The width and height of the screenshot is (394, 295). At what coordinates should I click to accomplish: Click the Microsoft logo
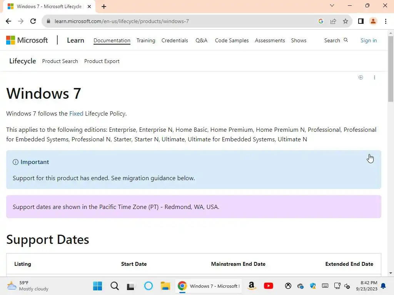27,40
